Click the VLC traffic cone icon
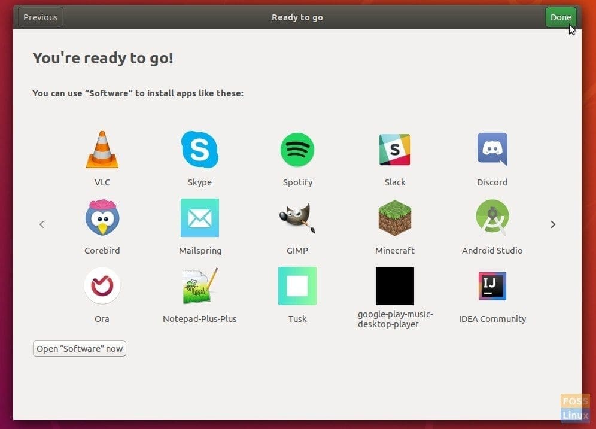596x429 pixels. pos(102,150)
